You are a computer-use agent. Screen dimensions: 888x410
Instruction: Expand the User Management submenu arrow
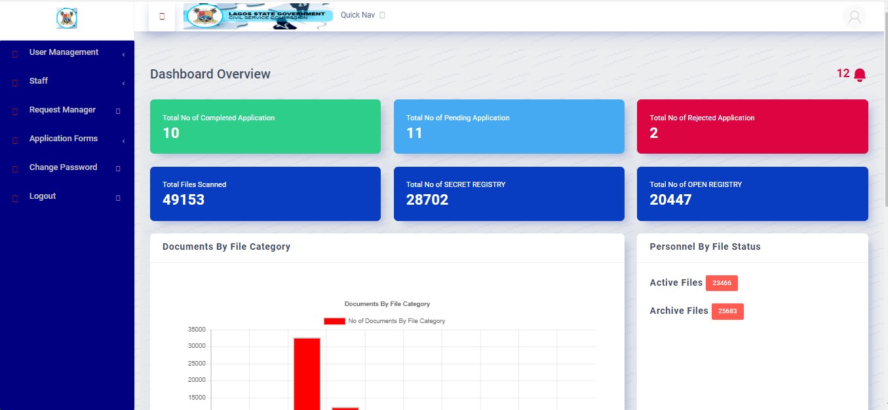pos(123,55)
